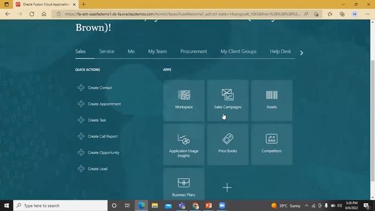
Task: Open the Windows Start menu
Action: pyautogui.click(x=6, y=206)
